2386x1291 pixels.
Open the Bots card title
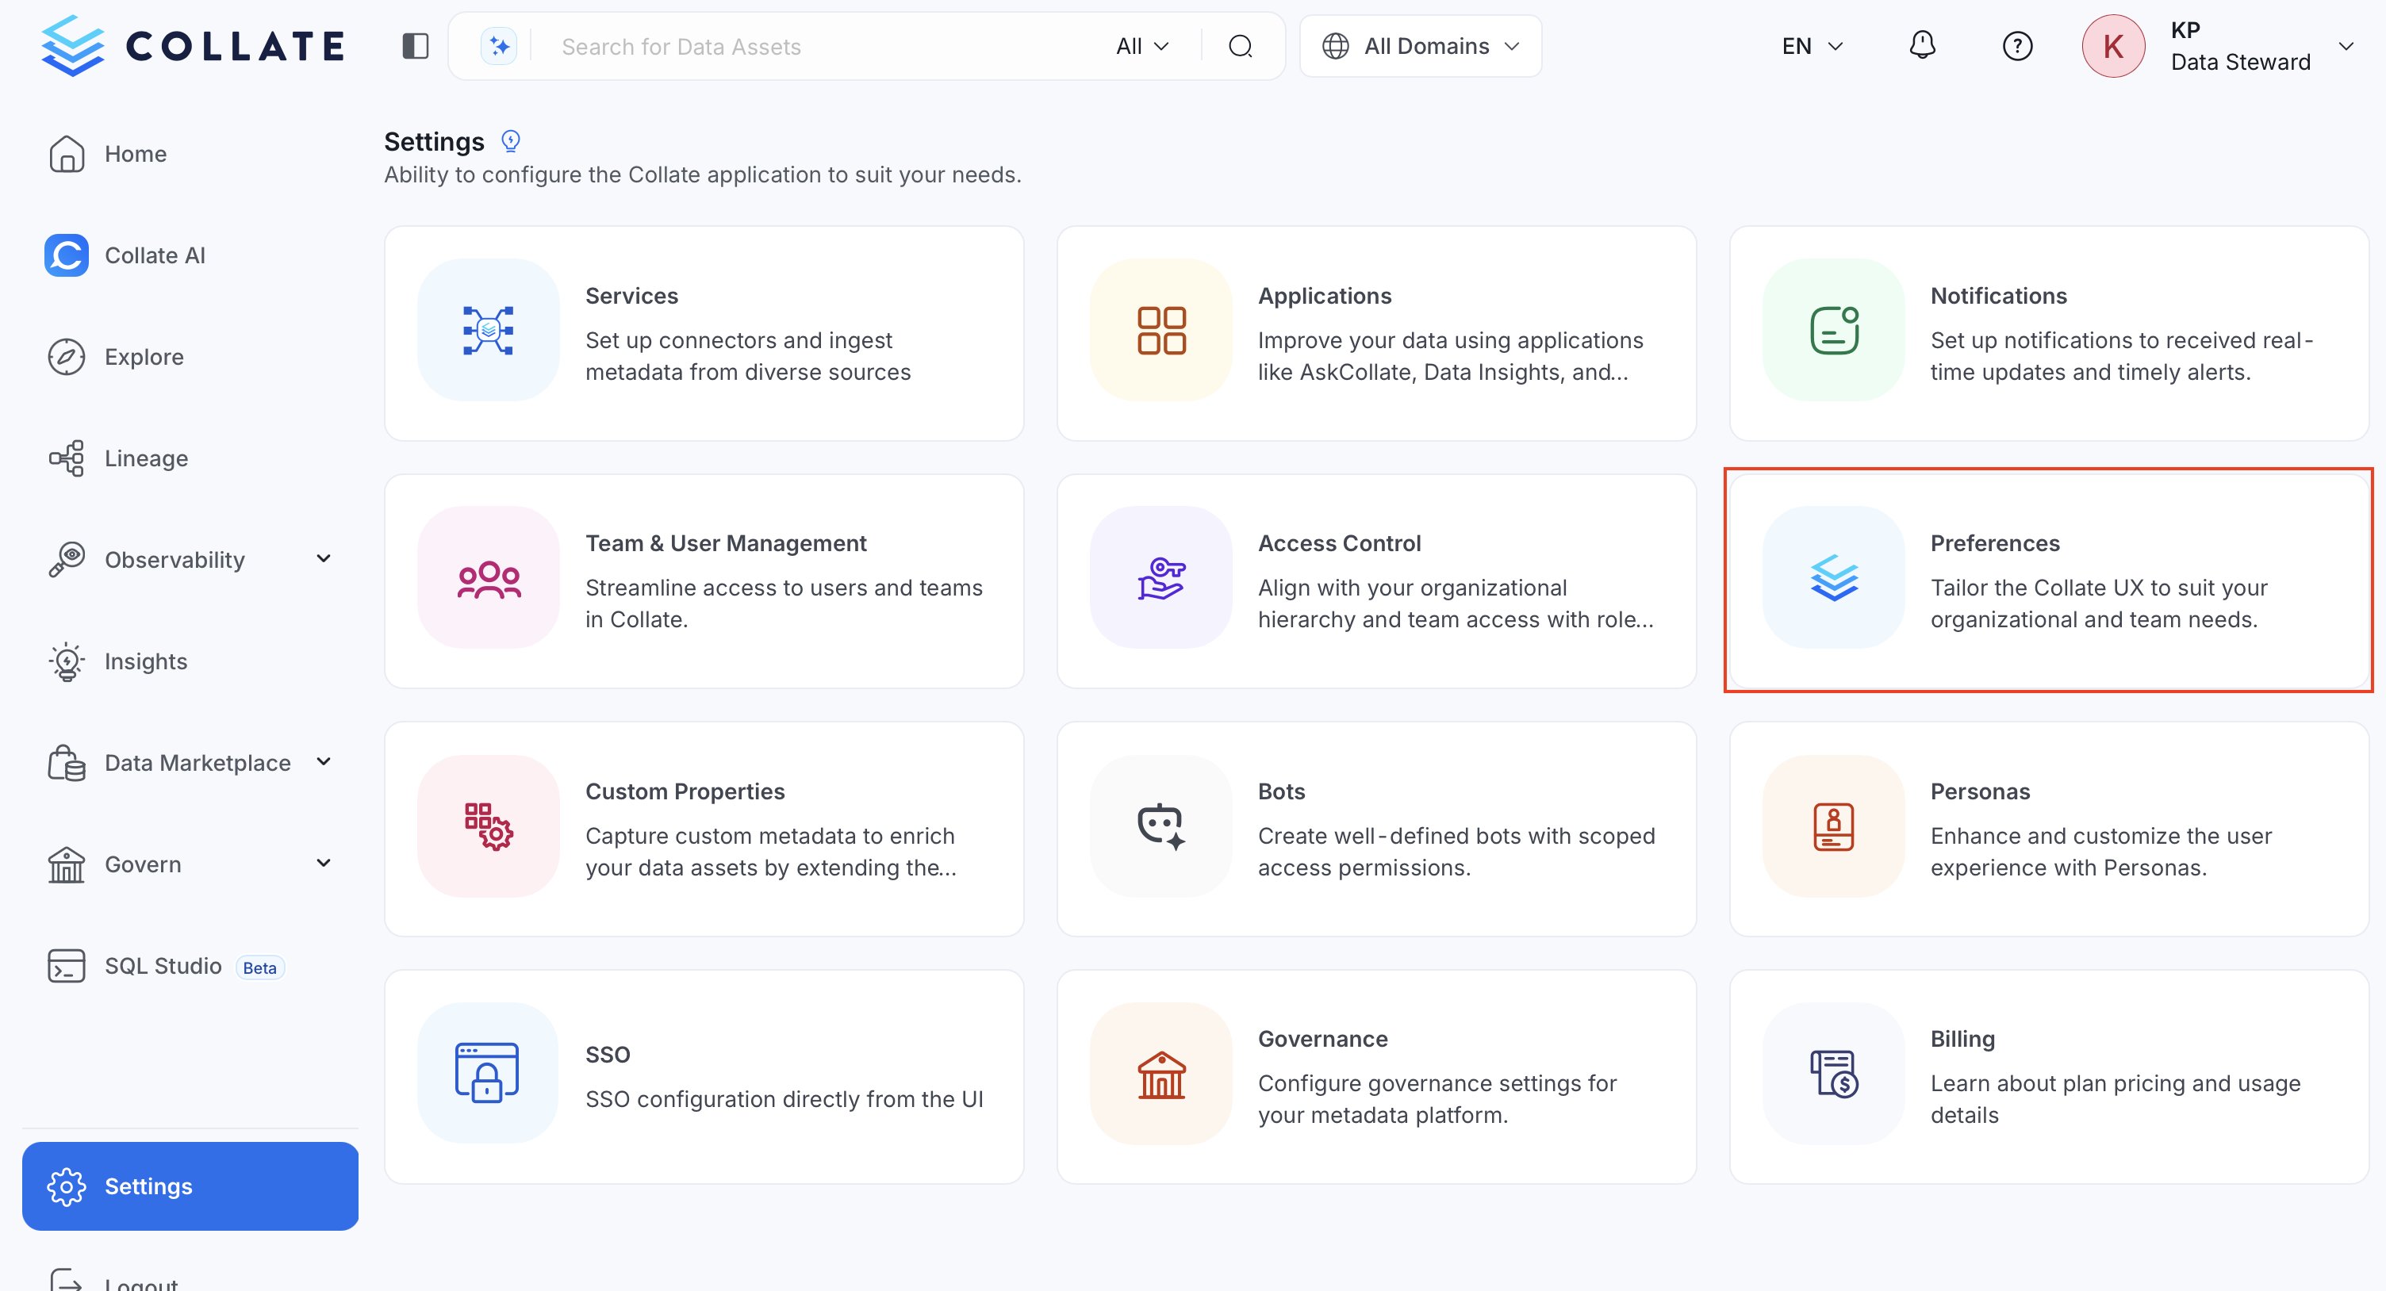[1281, 792]
